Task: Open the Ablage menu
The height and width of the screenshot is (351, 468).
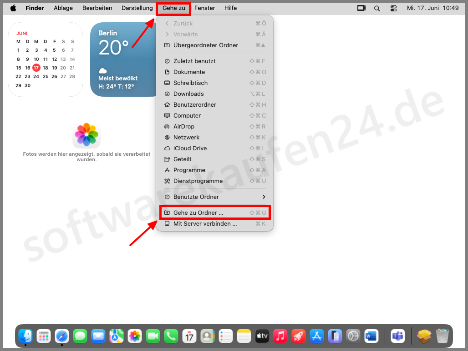Action: (x=63, y=8)
